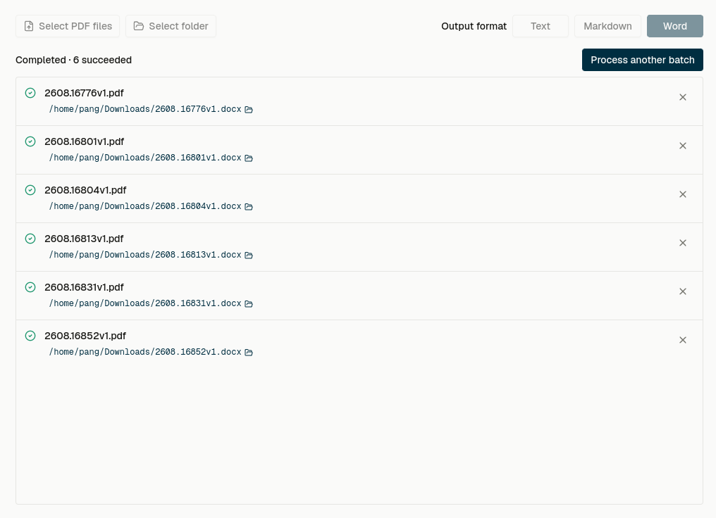Click success checkmark for 2608.16804v1.pdf
The image size is (716, 518).
pos(30,190)
